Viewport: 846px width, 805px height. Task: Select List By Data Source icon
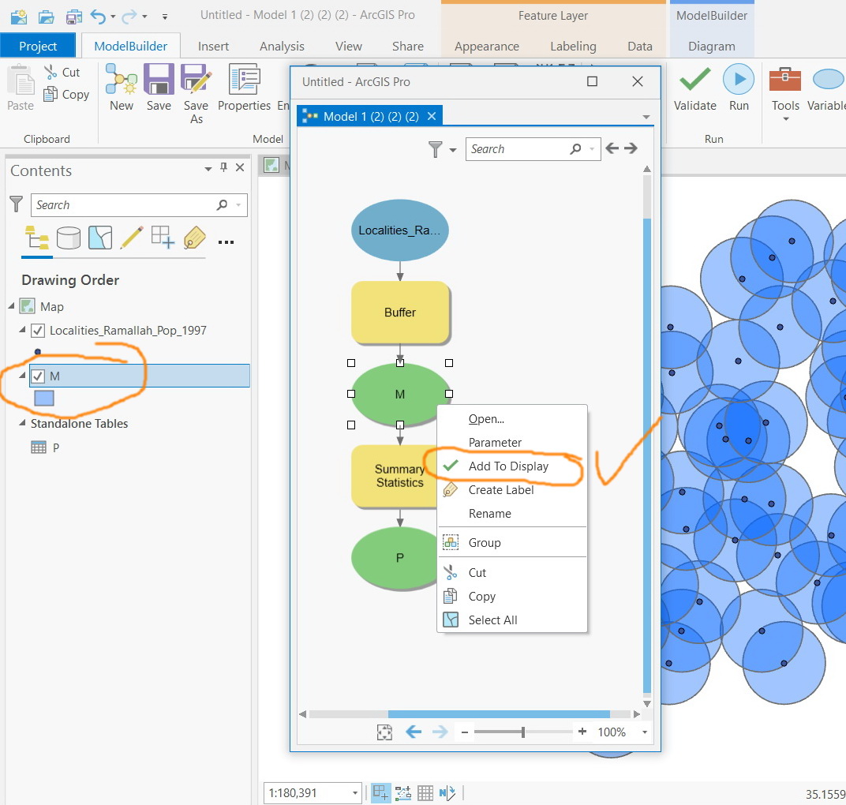(69, 238)
